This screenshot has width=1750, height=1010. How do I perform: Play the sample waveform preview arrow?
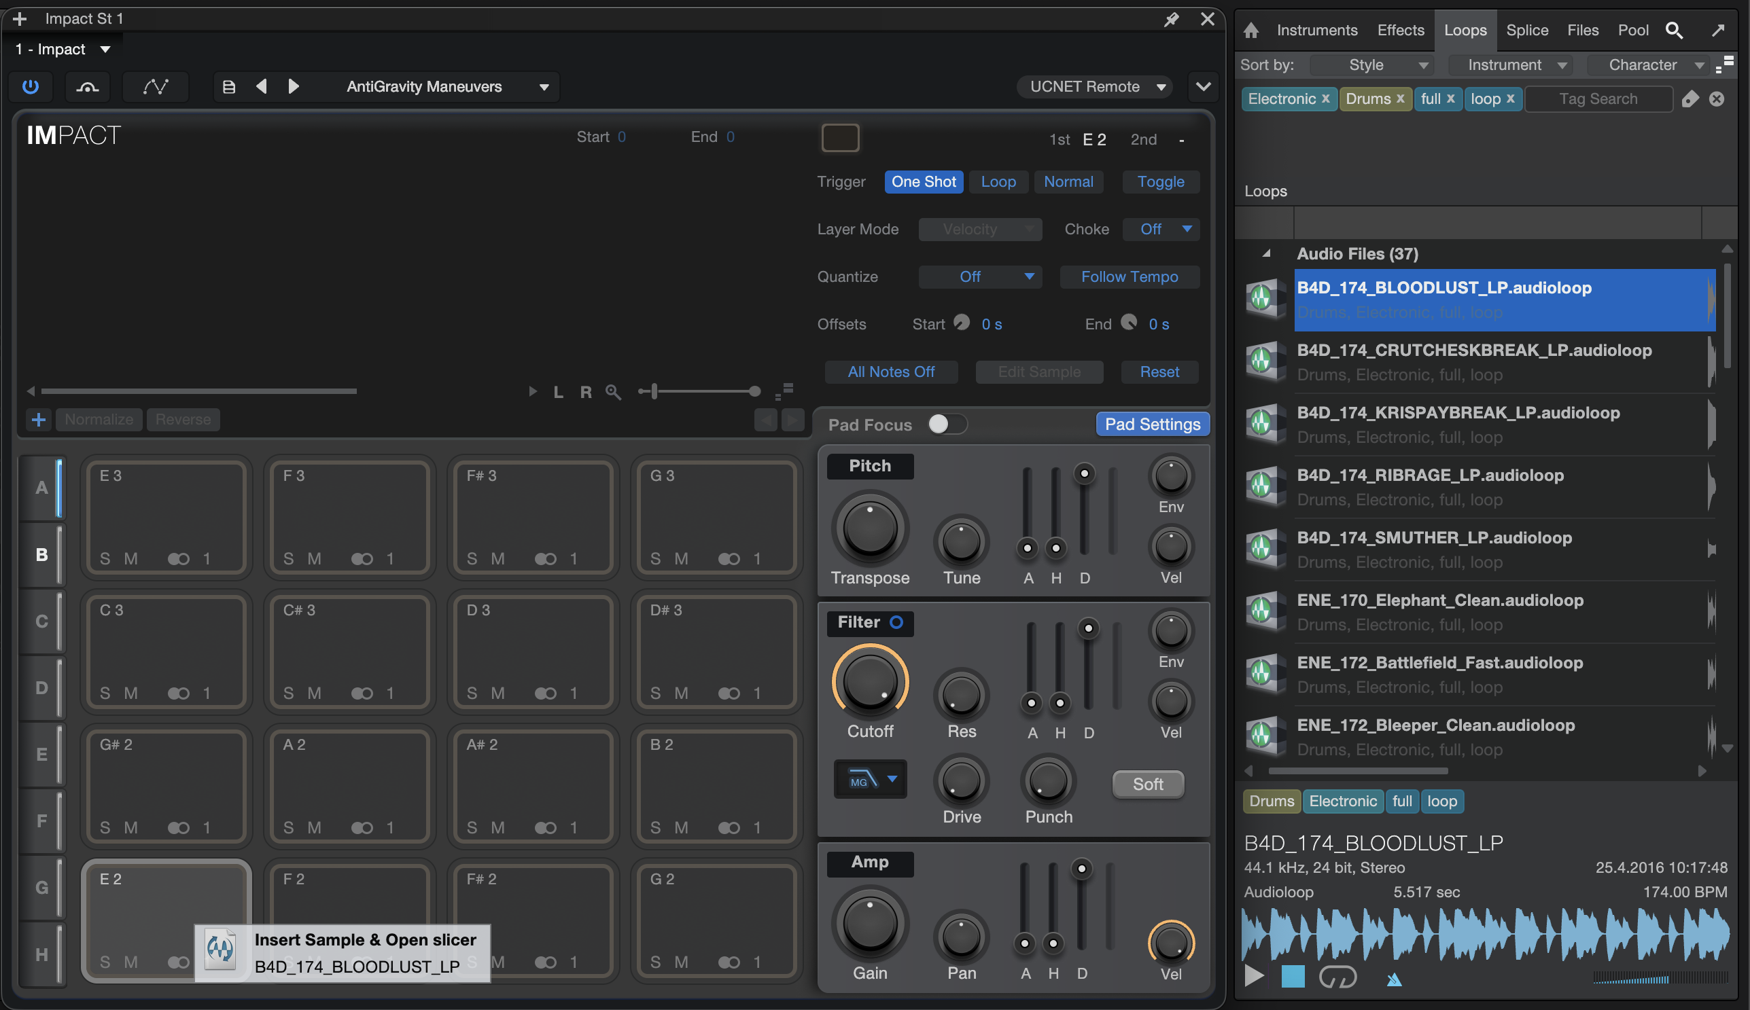(x=533, y=392)
